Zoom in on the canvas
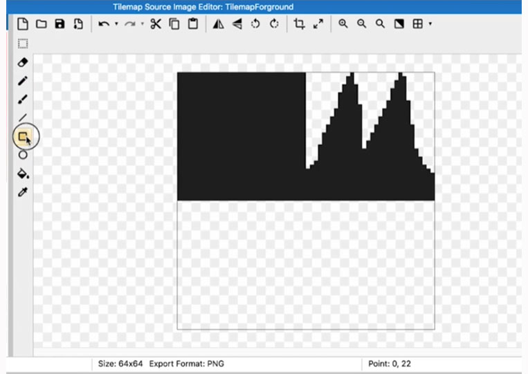This screenshot has width=528, height=374. point(343,24)
